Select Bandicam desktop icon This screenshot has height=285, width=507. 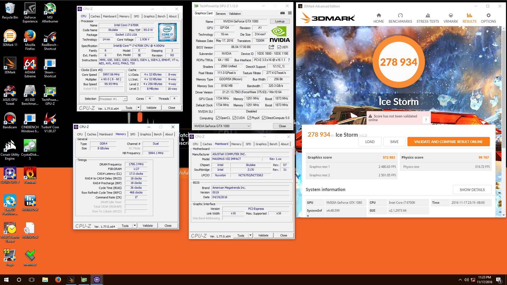10,121
